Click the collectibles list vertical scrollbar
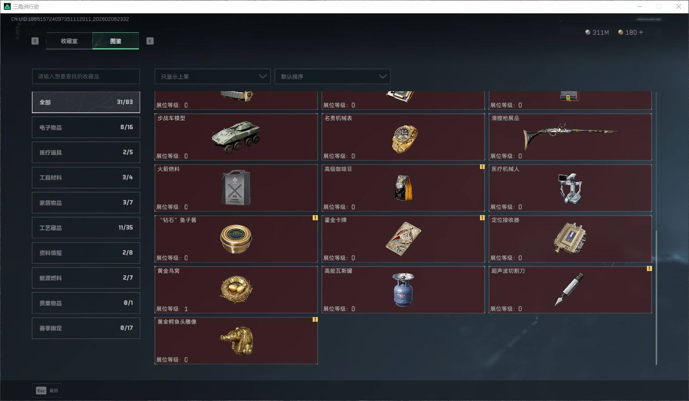Image resolution: width=689 pixels, height=401 pixels. (656, 297)
